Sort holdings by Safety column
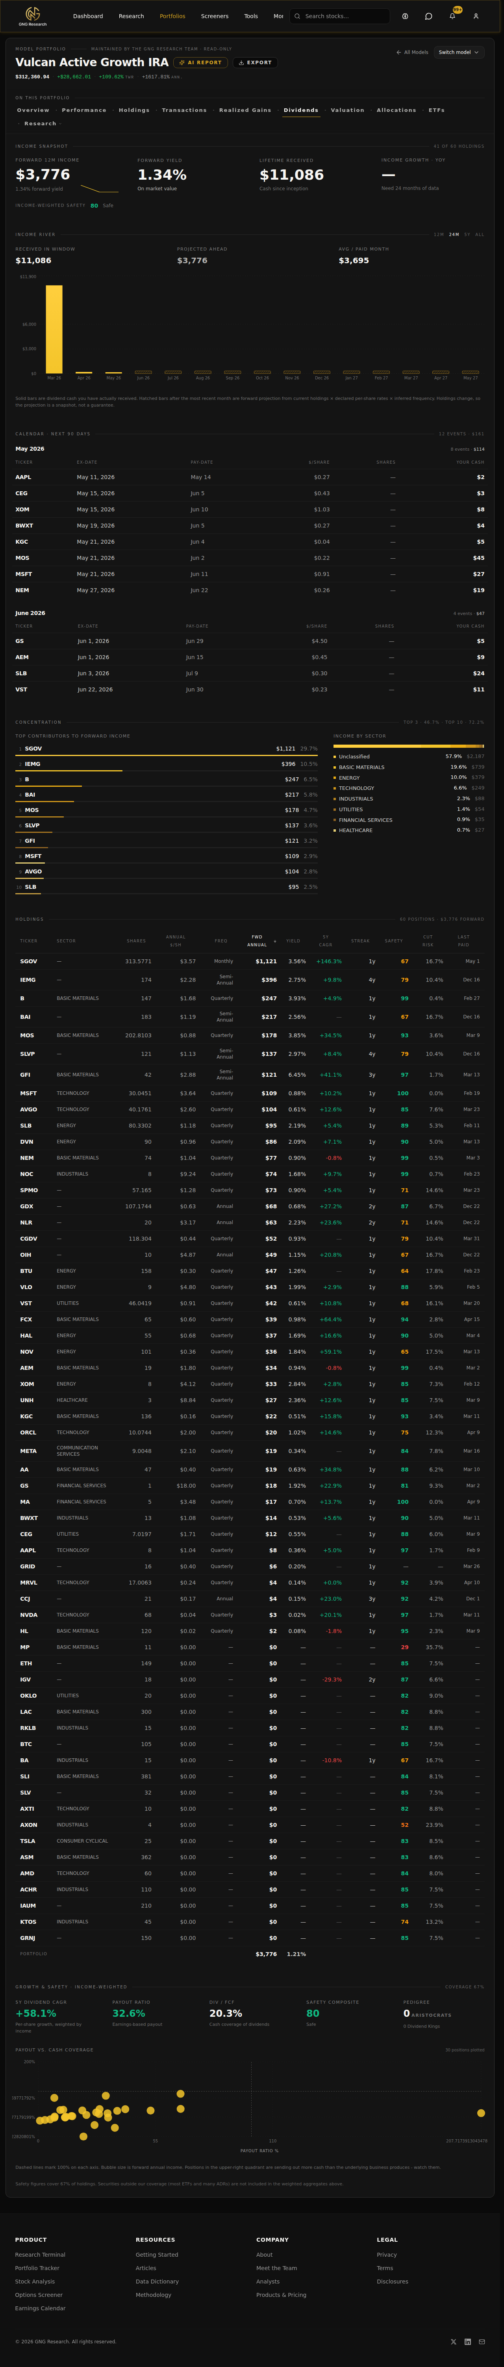 [394, 941]
